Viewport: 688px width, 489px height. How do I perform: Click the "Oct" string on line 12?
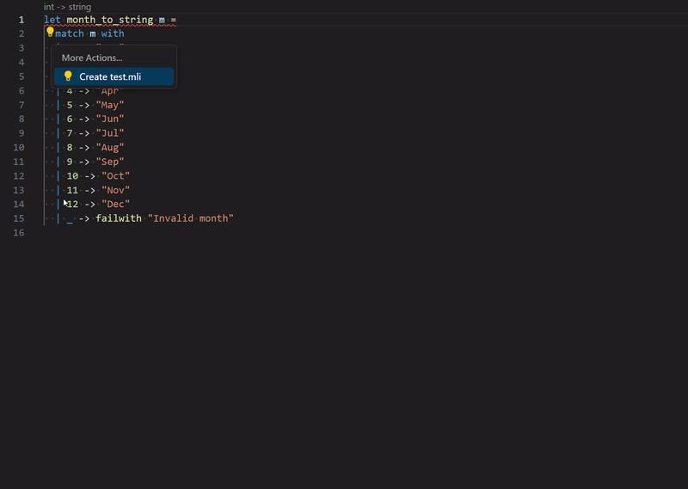click(115, 176)
